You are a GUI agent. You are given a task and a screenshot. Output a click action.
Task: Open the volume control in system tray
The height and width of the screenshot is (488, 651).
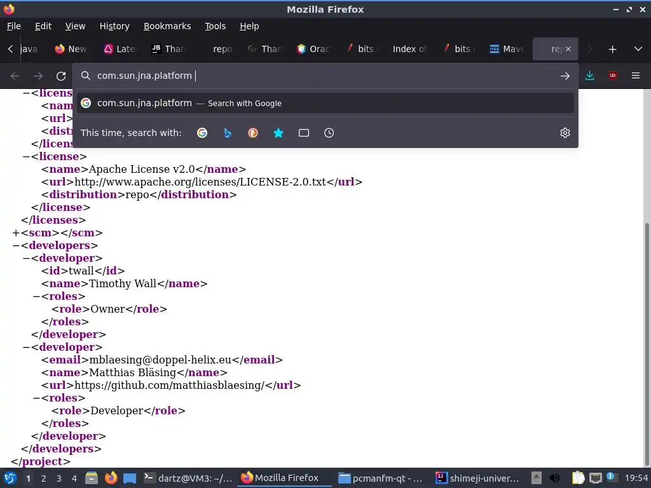coord(554,478)
